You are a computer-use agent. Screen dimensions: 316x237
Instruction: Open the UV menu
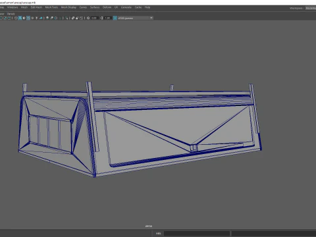pos(116,7)
